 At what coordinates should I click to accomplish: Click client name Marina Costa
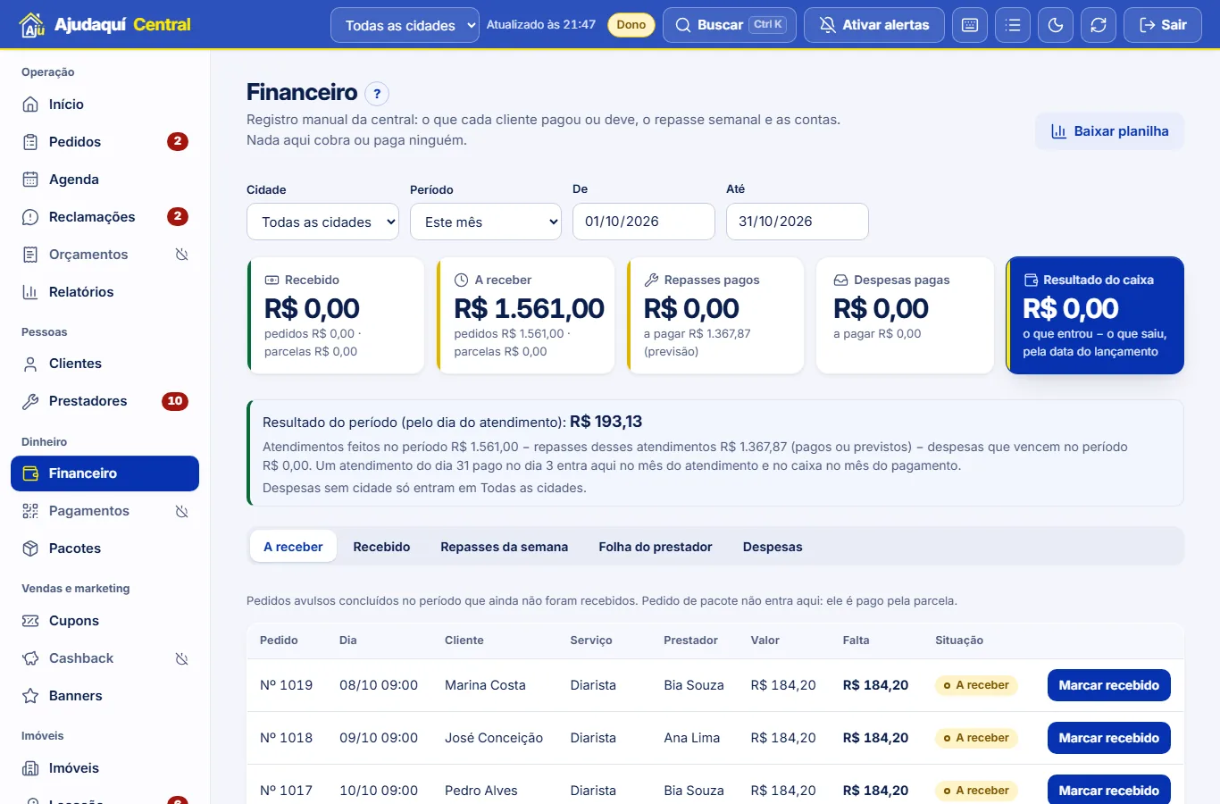coord(485,685)
